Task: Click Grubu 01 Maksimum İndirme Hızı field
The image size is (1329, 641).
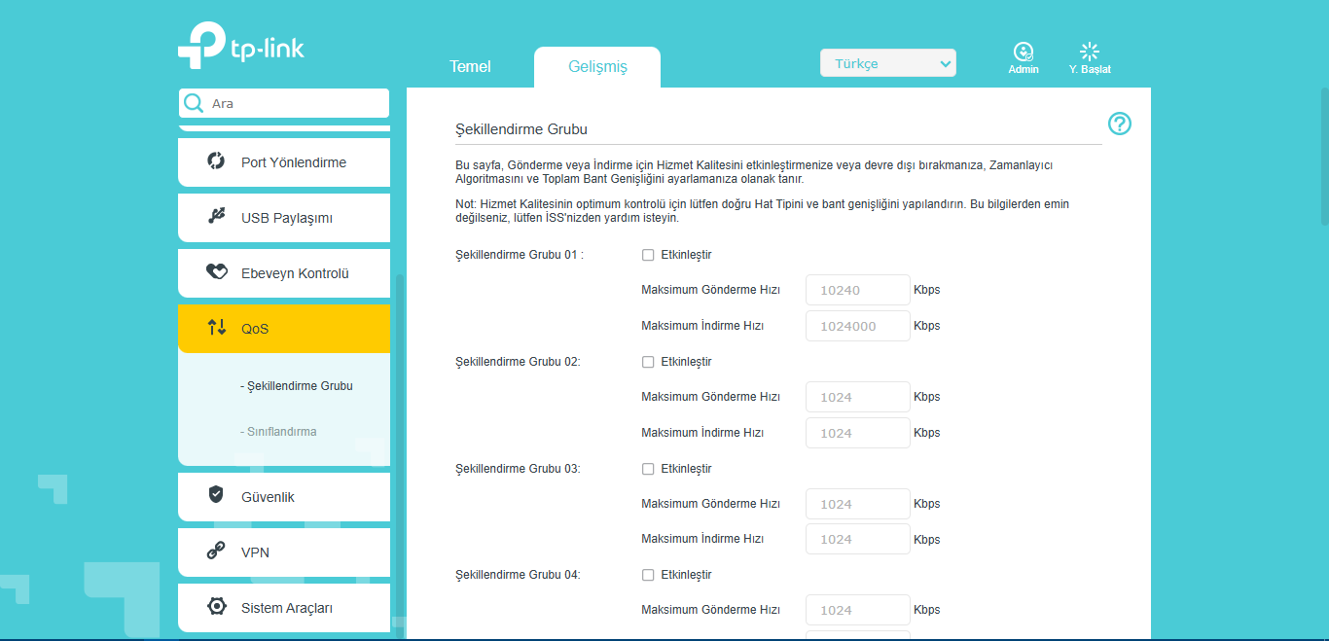Action: click(858, 326)
